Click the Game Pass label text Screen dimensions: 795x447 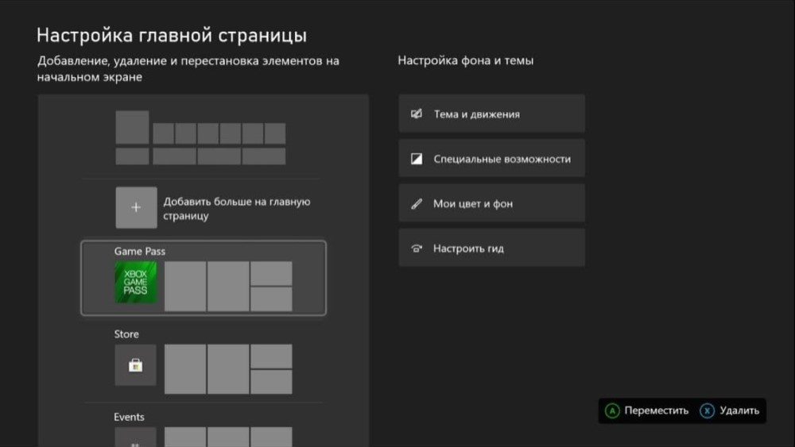(139, 251)
